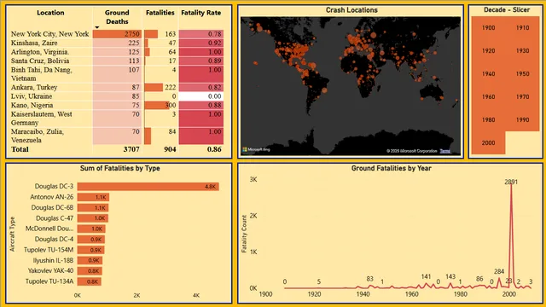The image size is (546, 307).
Task: Click the Crash Locations map title
Action: pyautogui.click(x=351, y=10)
